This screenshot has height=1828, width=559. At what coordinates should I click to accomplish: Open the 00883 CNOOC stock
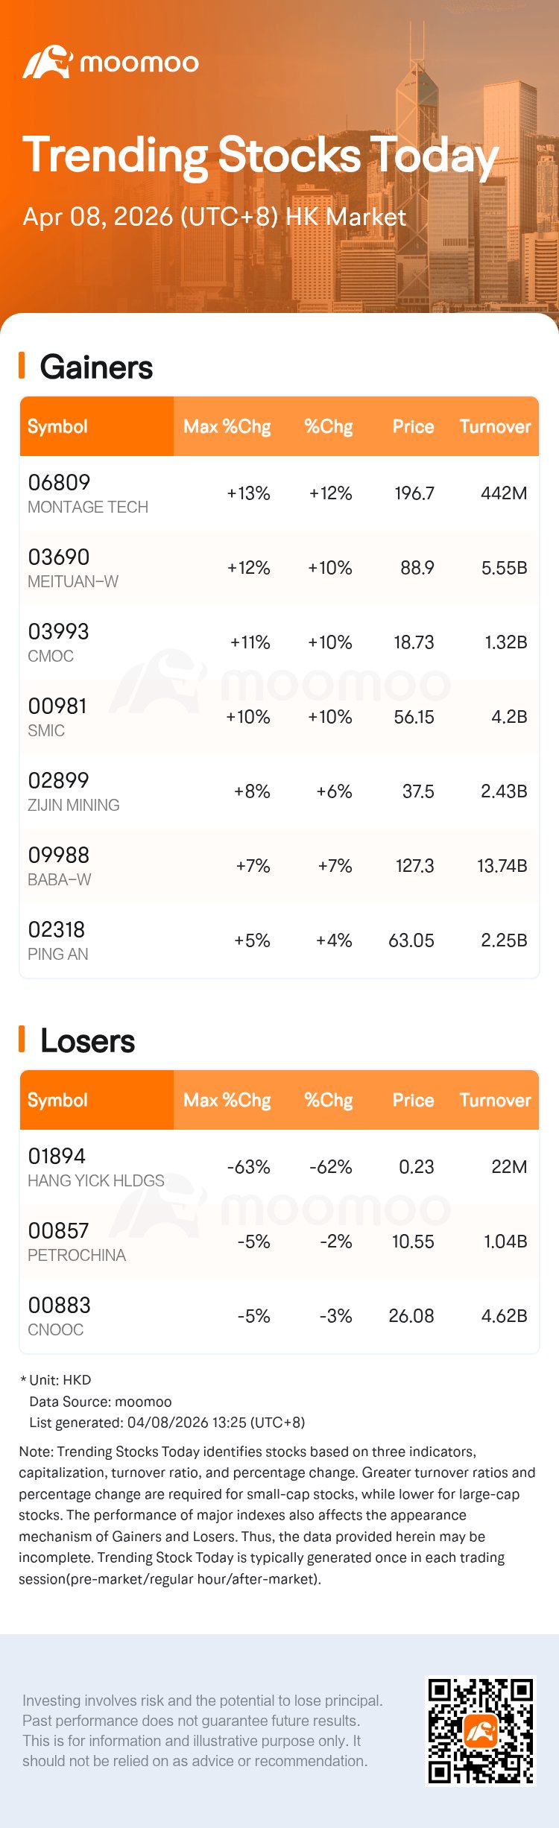(59, 1316)
